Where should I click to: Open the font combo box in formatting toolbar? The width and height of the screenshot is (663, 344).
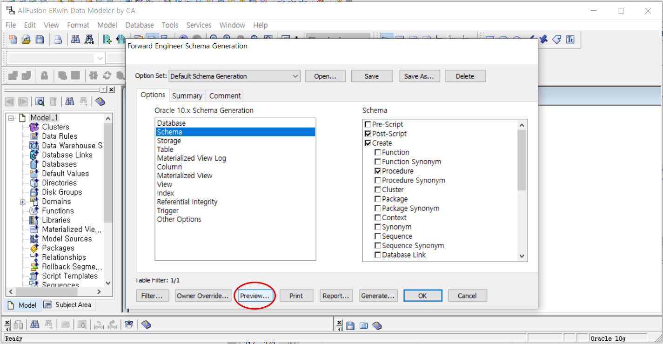(57, 58)
